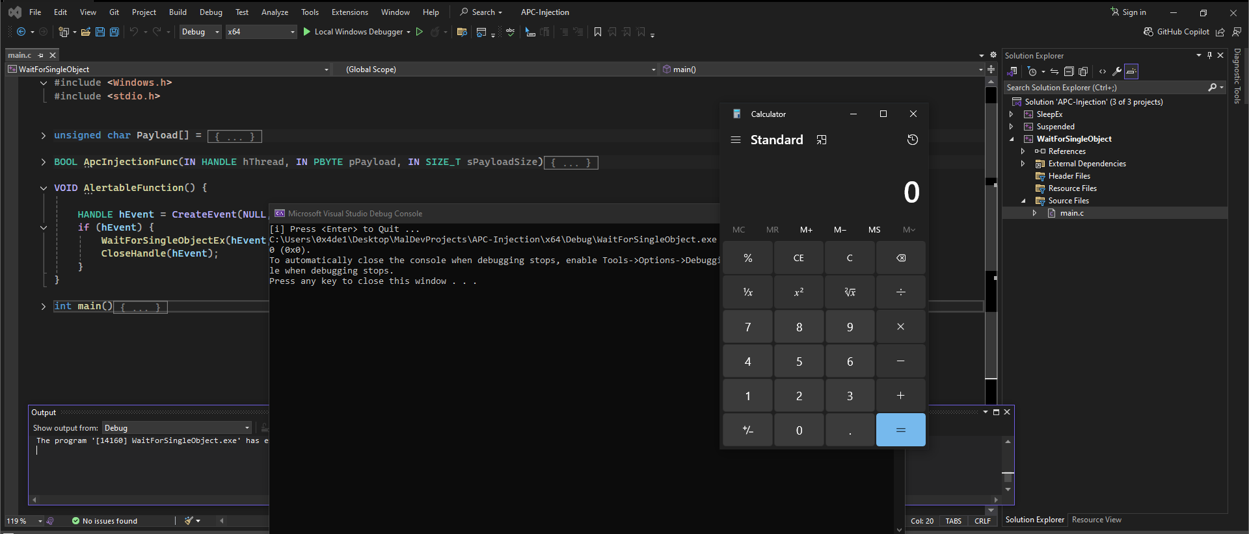
Task: Click the Save icon in toolbar
Action: pos(100,32)
